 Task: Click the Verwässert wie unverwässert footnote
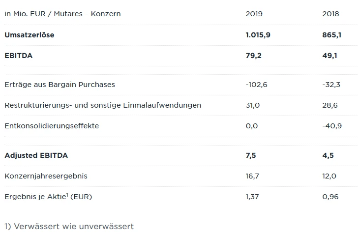pyautogui.click(x=69, y=226)
